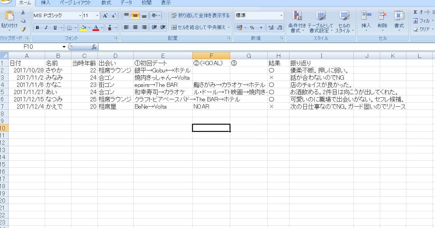Click the AutoSum sigma icon
Image resolution: width=435 pixels, height=228 pixels.
tap(415, 12)
